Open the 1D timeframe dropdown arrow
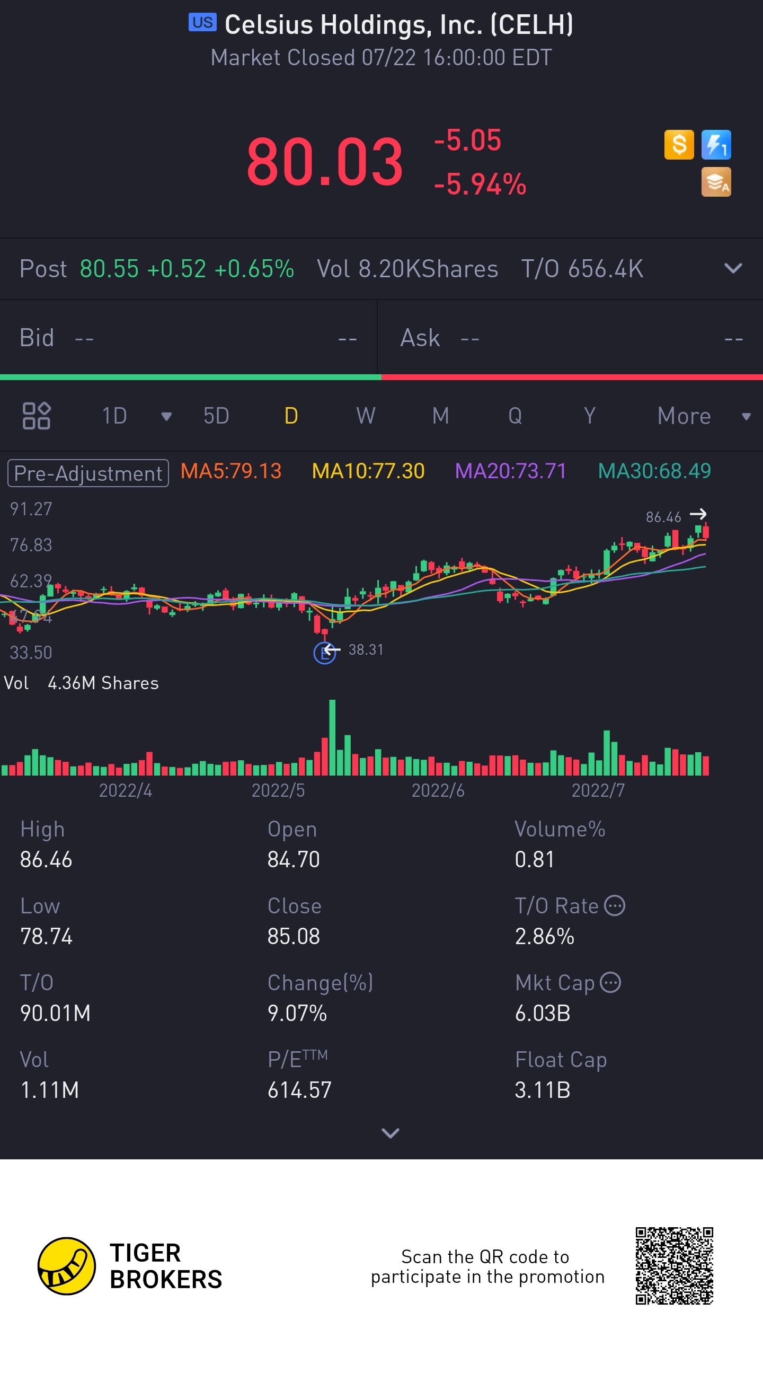763x1373 pixels. click(166, 416)
